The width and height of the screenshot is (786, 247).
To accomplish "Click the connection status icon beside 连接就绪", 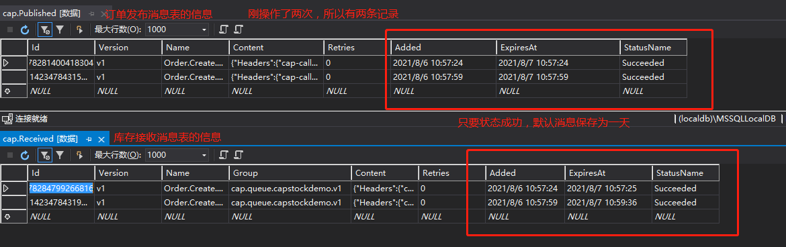I will click(7, 119).
